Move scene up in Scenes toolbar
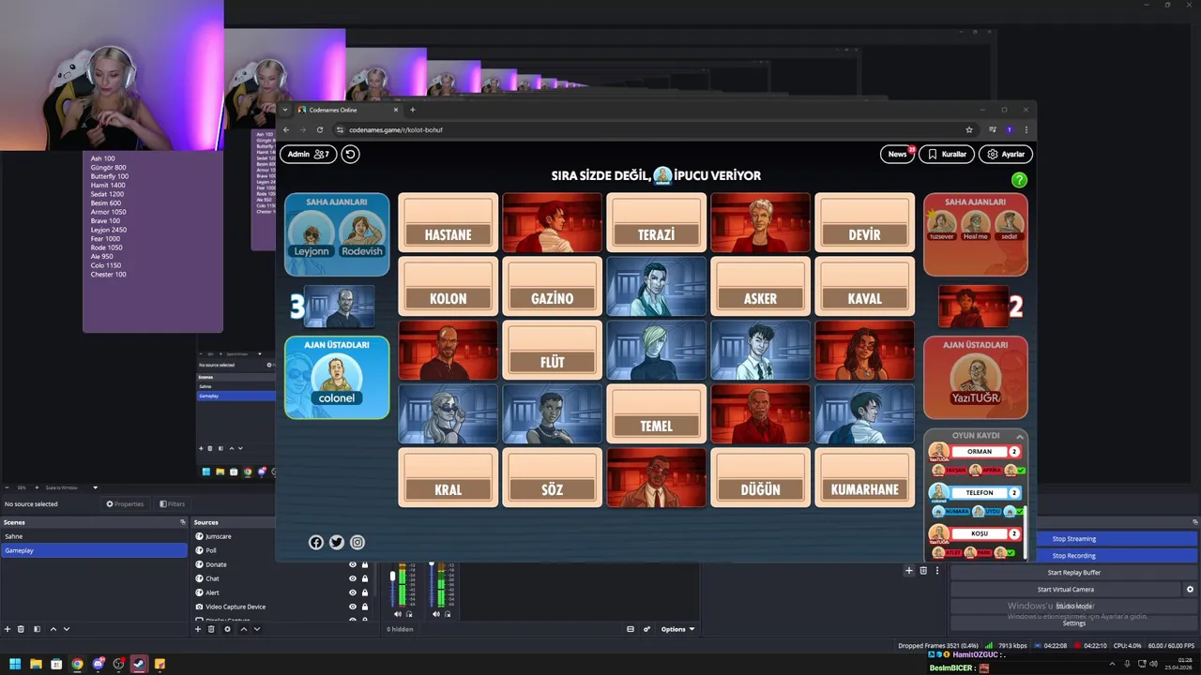Image resolution: width=1201 pixels, height=675 pixels. (x=53, y=629)
